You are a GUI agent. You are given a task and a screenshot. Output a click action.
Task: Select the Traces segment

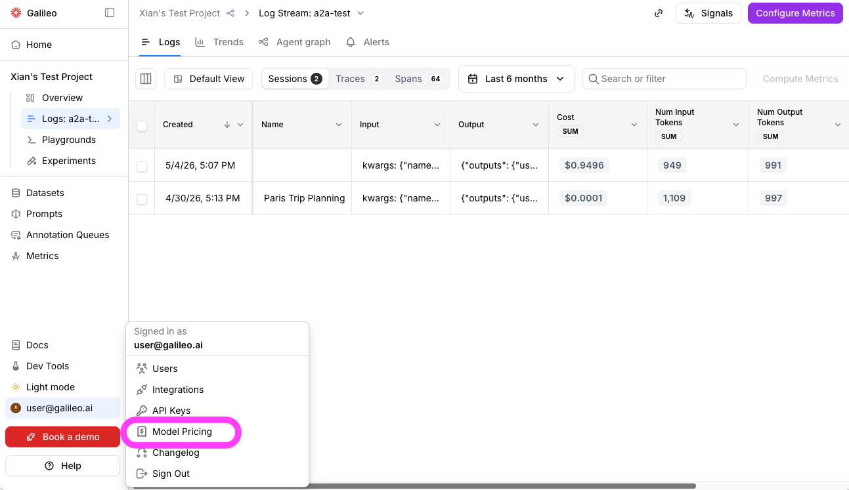coord(358,79)
